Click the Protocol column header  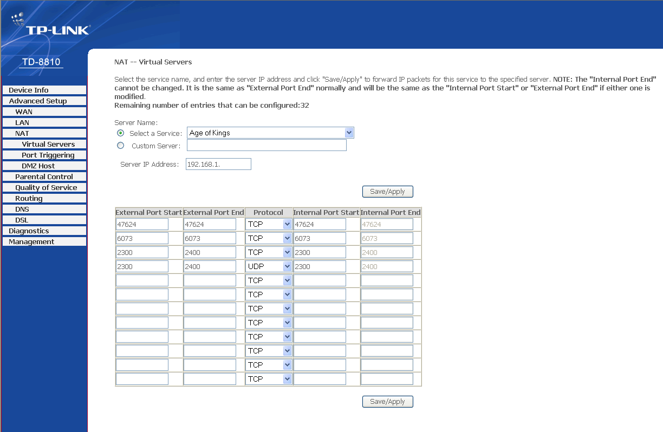tap(268, 213)
